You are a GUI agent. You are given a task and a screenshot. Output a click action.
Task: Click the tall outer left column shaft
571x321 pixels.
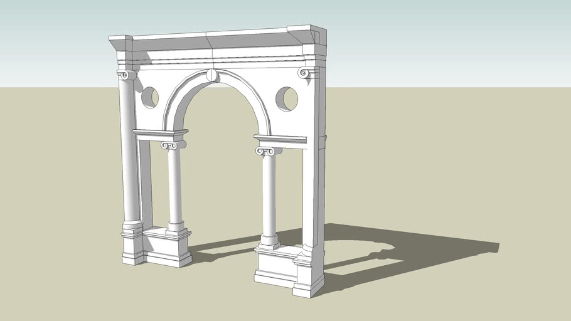(x=130, y=150)
